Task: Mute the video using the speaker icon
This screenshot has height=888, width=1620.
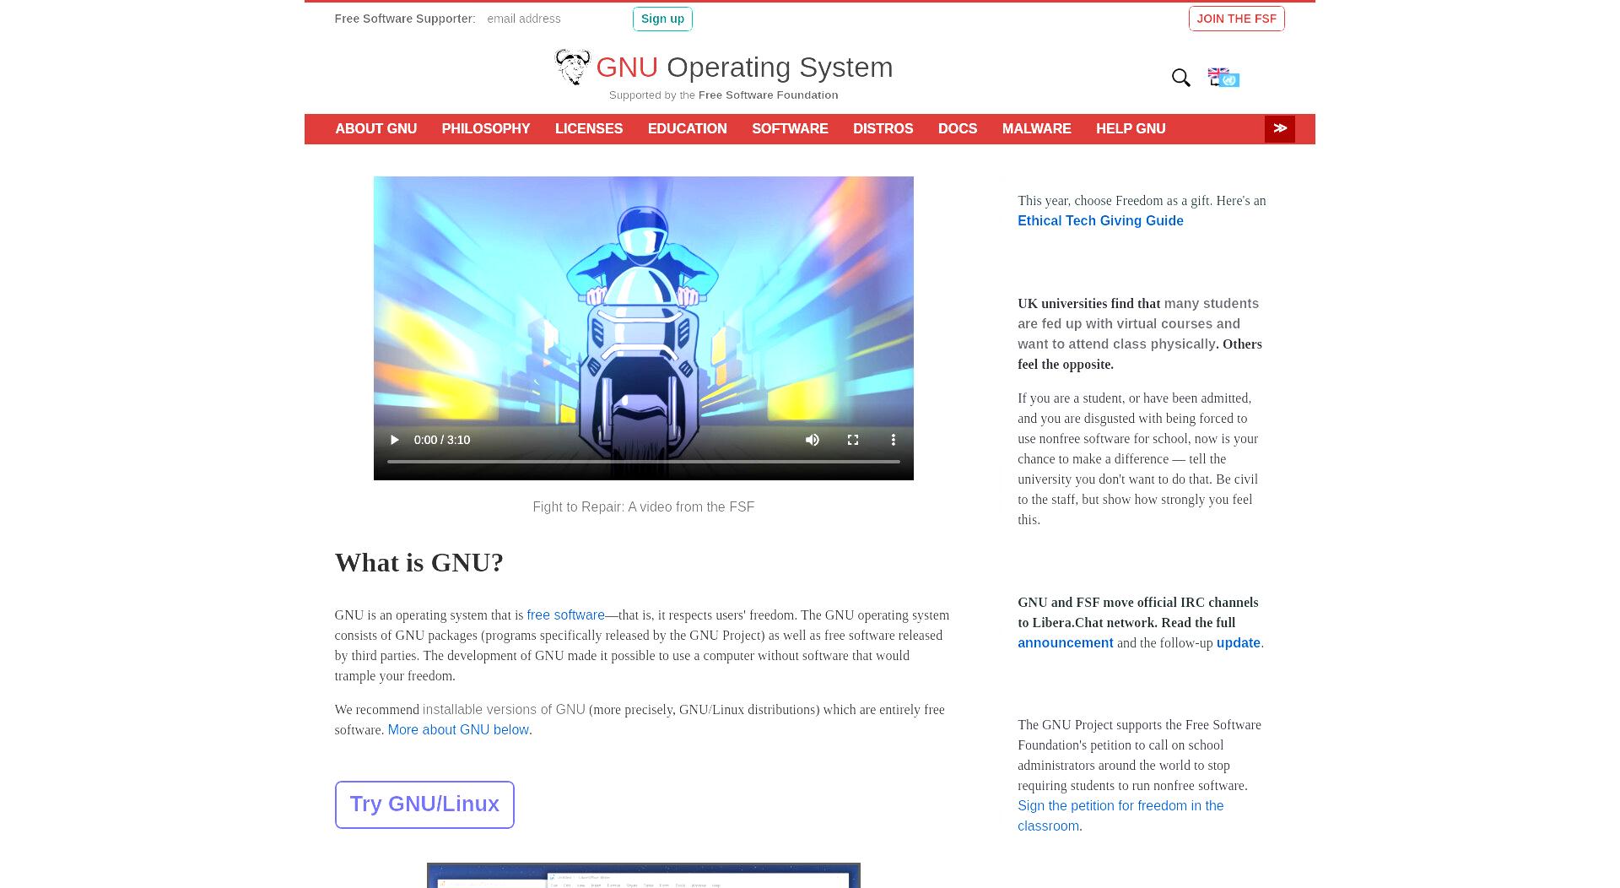Action: (x=812, y=440)
